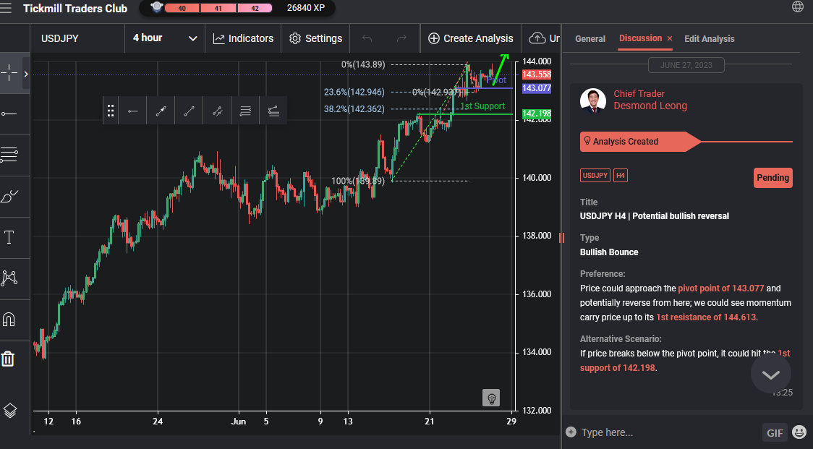This screenshot has height=449, width=813.
Task: Choose parallel lines tool in floating toolbar
Action: (245, 111)
